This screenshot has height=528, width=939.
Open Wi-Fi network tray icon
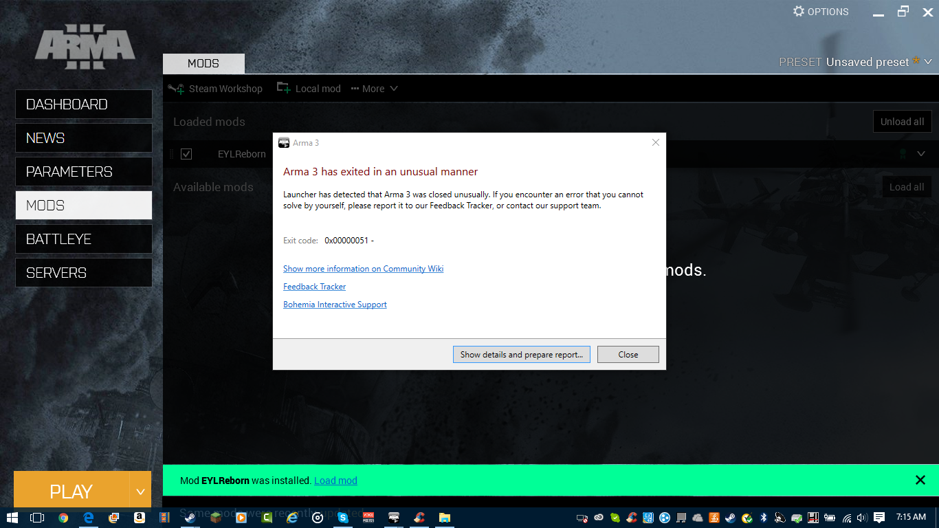846,518
